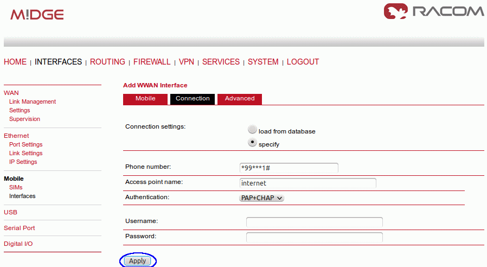Open Settings under WAN
This screenshot has height=267, width=487.
click(20, 110)
